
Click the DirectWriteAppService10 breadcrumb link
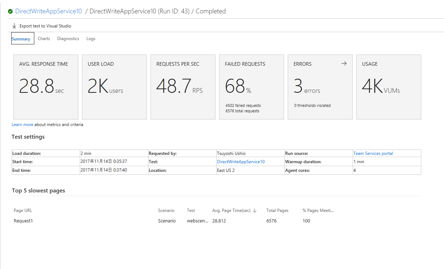point(48,11)
